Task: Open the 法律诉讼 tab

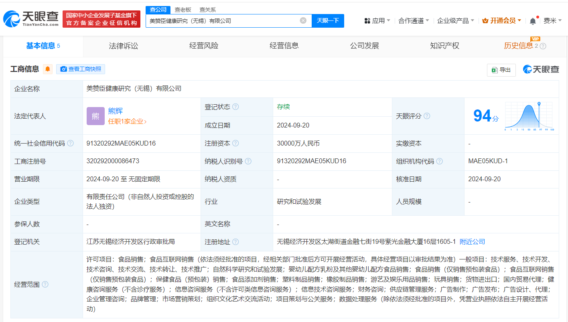Action: pyautogui.click(x=123, y=46)
